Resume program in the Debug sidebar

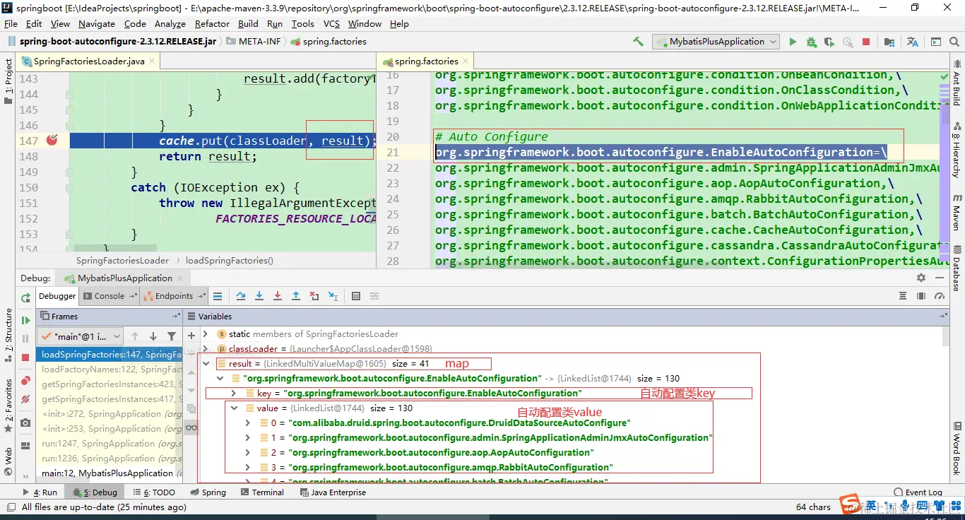[x=25, y=321]
